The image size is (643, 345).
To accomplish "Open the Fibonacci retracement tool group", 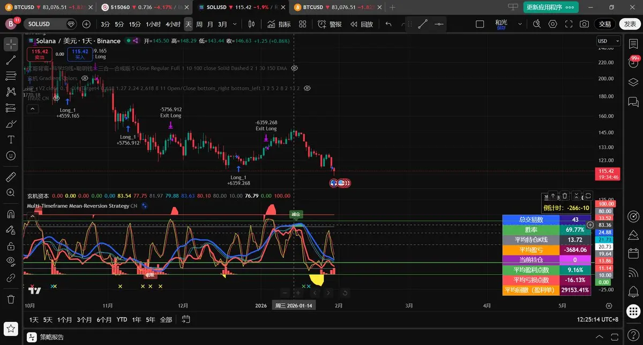I will pyautogui.click(x=11, y=76).
